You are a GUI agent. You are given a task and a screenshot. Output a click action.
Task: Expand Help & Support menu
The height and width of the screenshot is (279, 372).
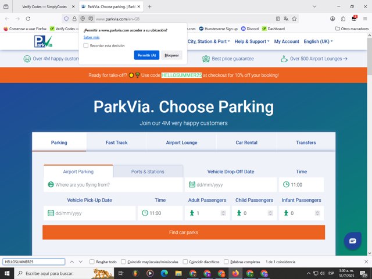click(x=252, y=41)
